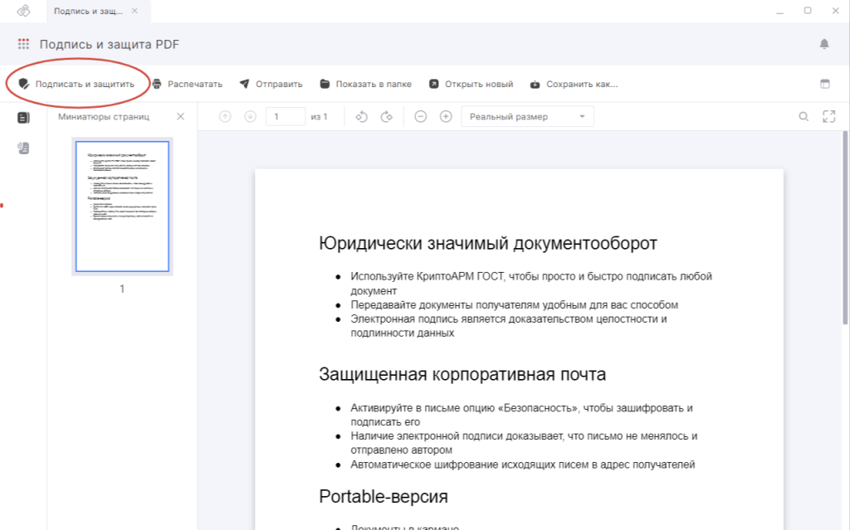The height and width of the screenshot is (530, 850).
Task: Enter fullscreen presentation mode icon
Action: click(x=829, y=116)
